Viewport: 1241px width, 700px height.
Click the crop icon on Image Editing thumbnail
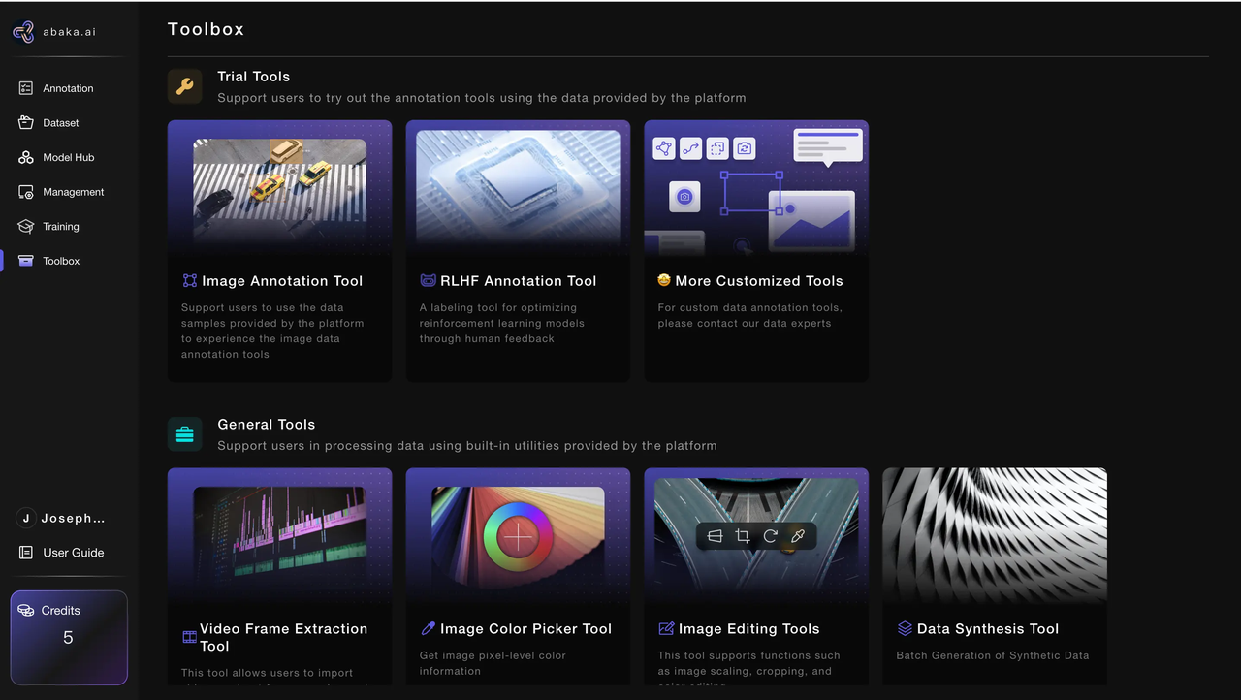(743, 536)
